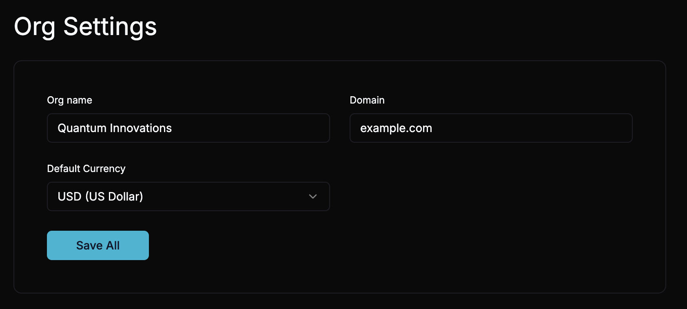
Task: Click the "Org Settings" page heading
Action: coord(85,27)
